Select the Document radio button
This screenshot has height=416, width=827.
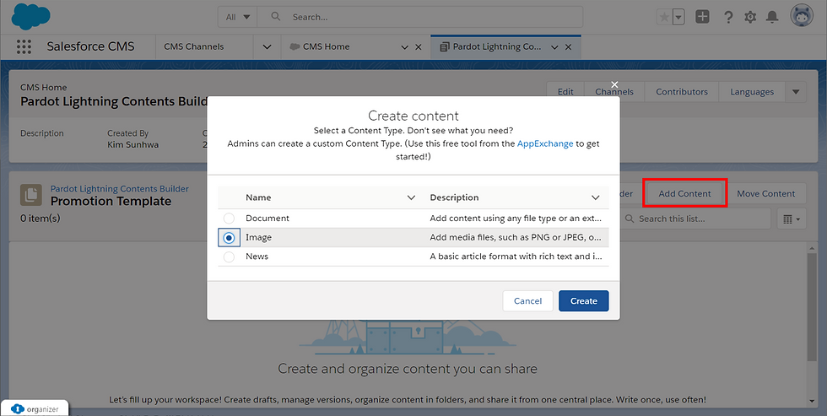coord(229,218)
